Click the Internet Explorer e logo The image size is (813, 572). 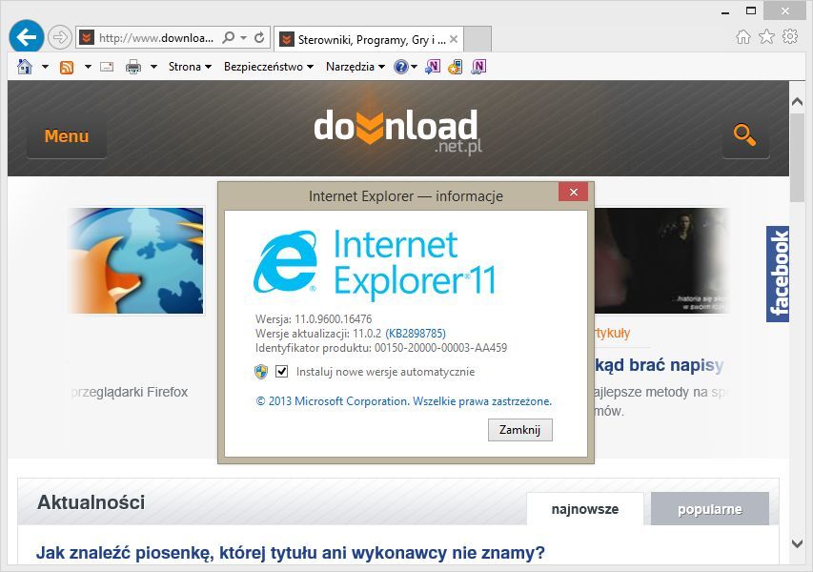point(286,262)
